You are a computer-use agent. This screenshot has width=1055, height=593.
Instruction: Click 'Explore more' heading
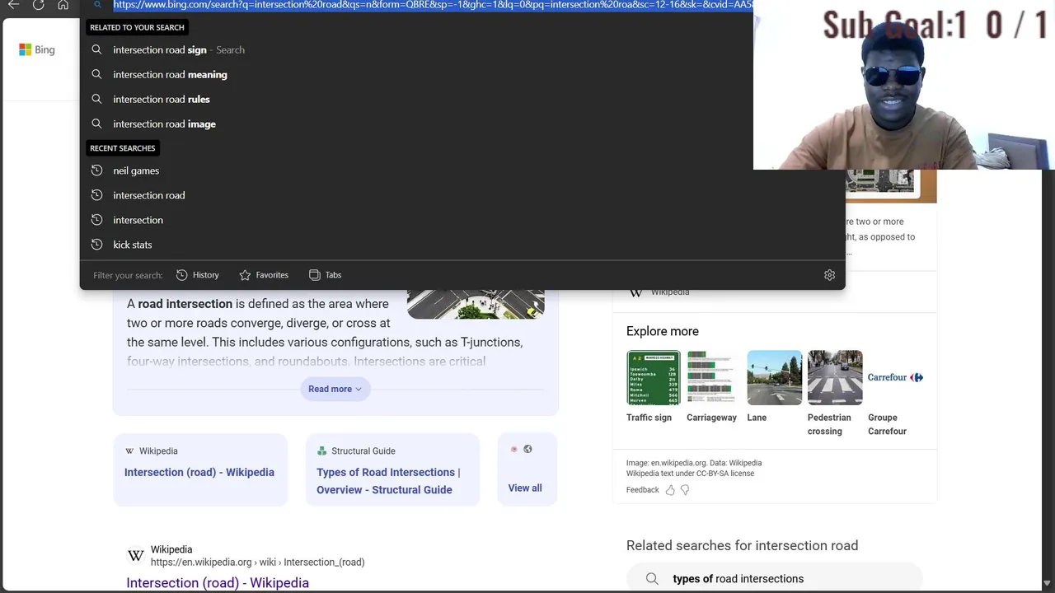point(663,331)
